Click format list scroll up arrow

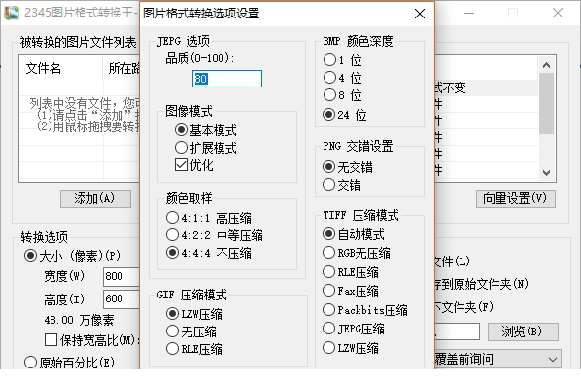coord(546,65)
